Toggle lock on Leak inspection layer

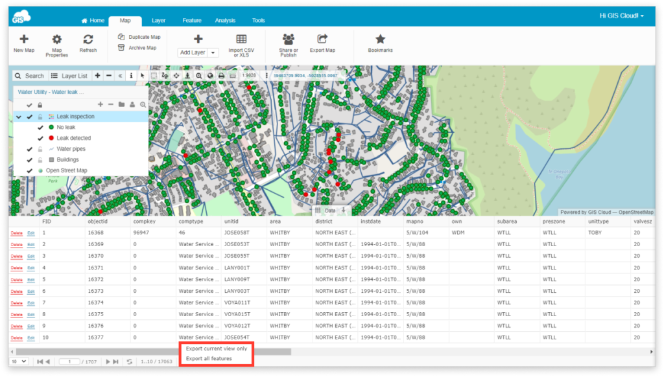40,117
